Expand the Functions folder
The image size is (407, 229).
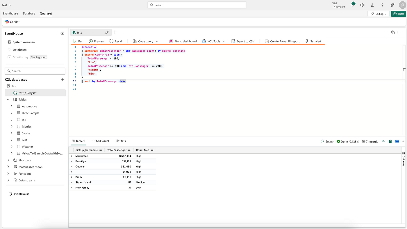point(8,174)
